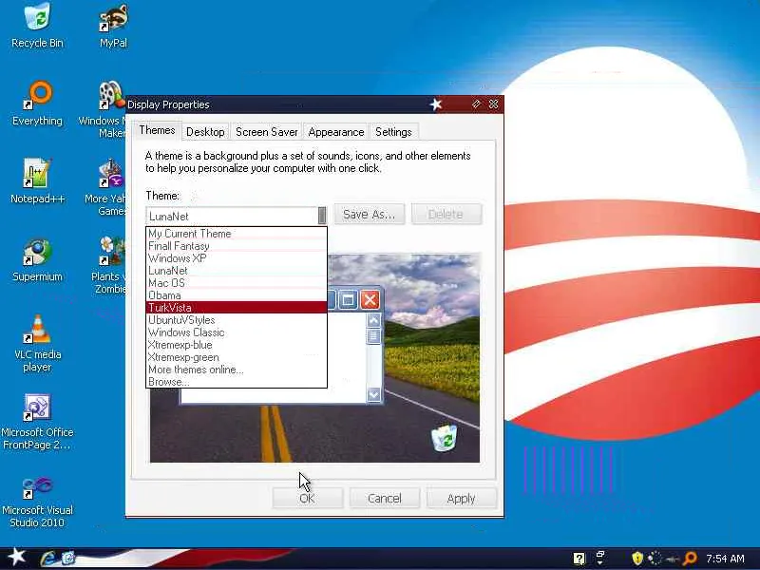Image resolution: width=760 pixels, height=570 pixels.
Task: Pick the Xtremexp-green theme
Action: coord(237,357)
